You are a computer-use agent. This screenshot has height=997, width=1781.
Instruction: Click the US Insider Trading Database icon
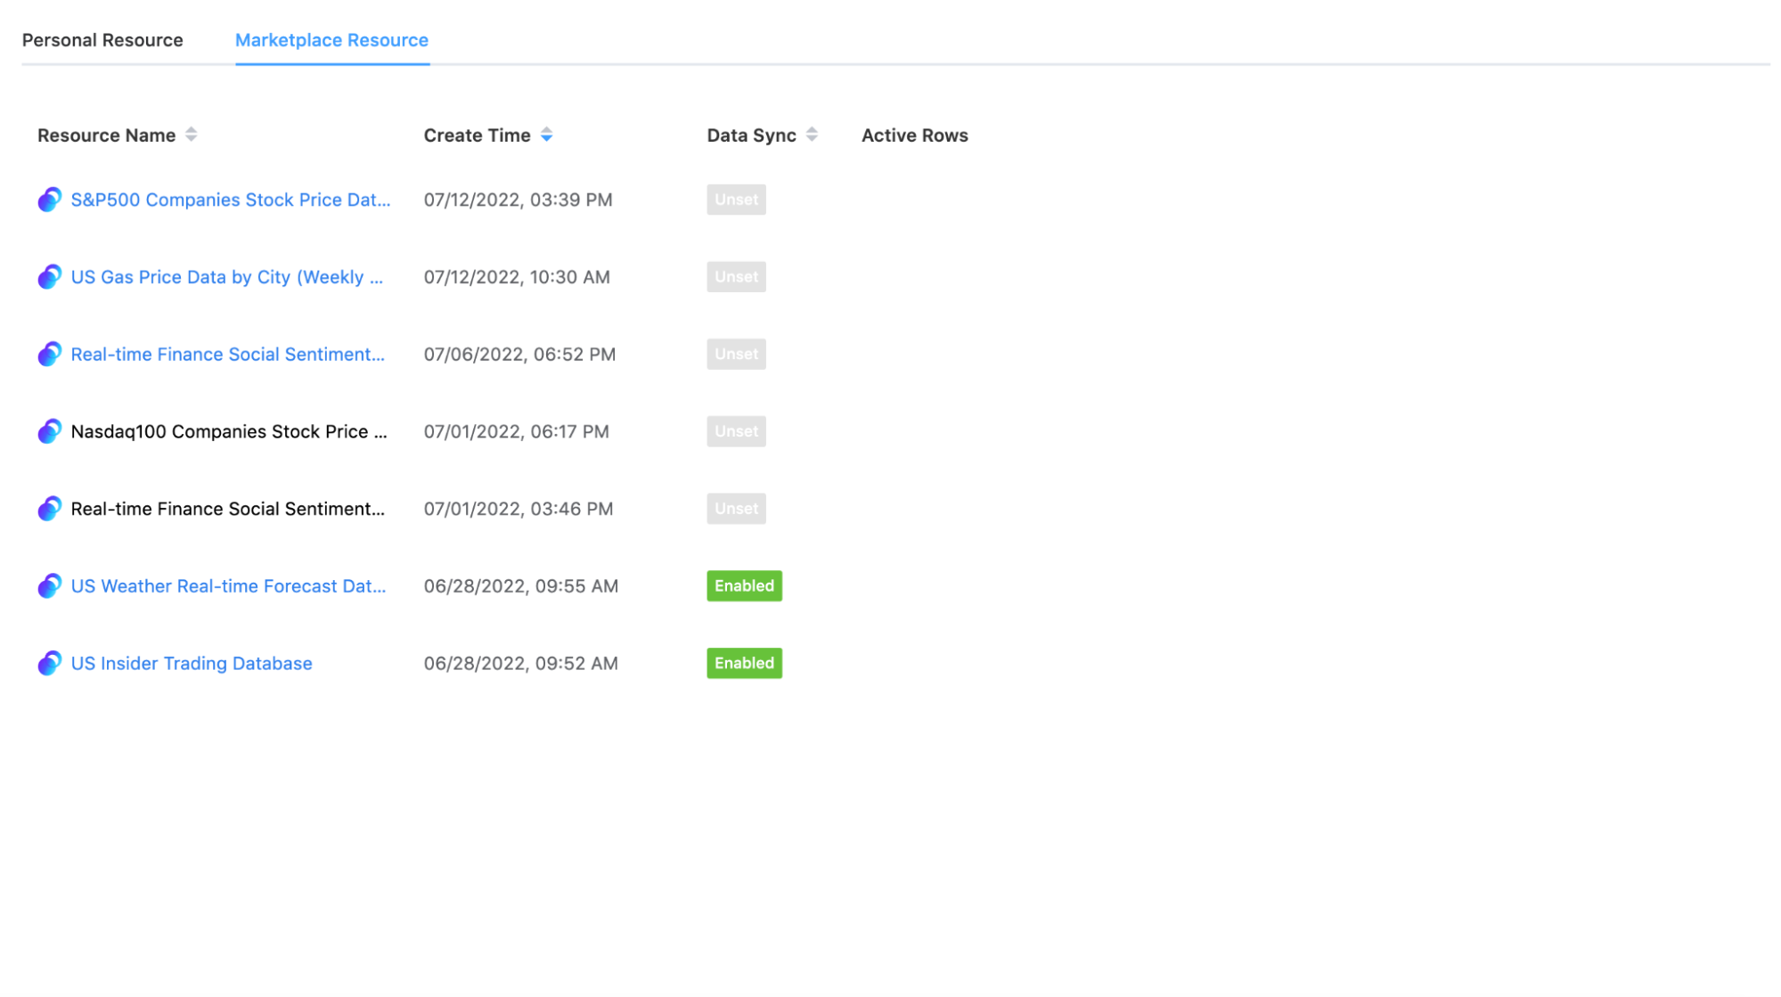click(49, 664)
